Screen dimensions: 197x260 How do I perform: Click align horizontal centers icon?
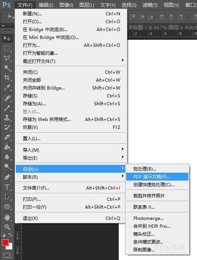171,17
